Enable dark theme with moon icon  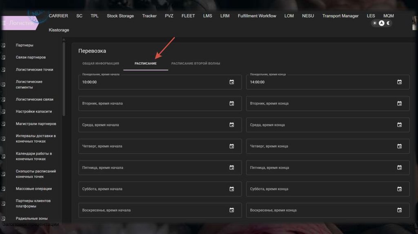click(x=389, y=23)
